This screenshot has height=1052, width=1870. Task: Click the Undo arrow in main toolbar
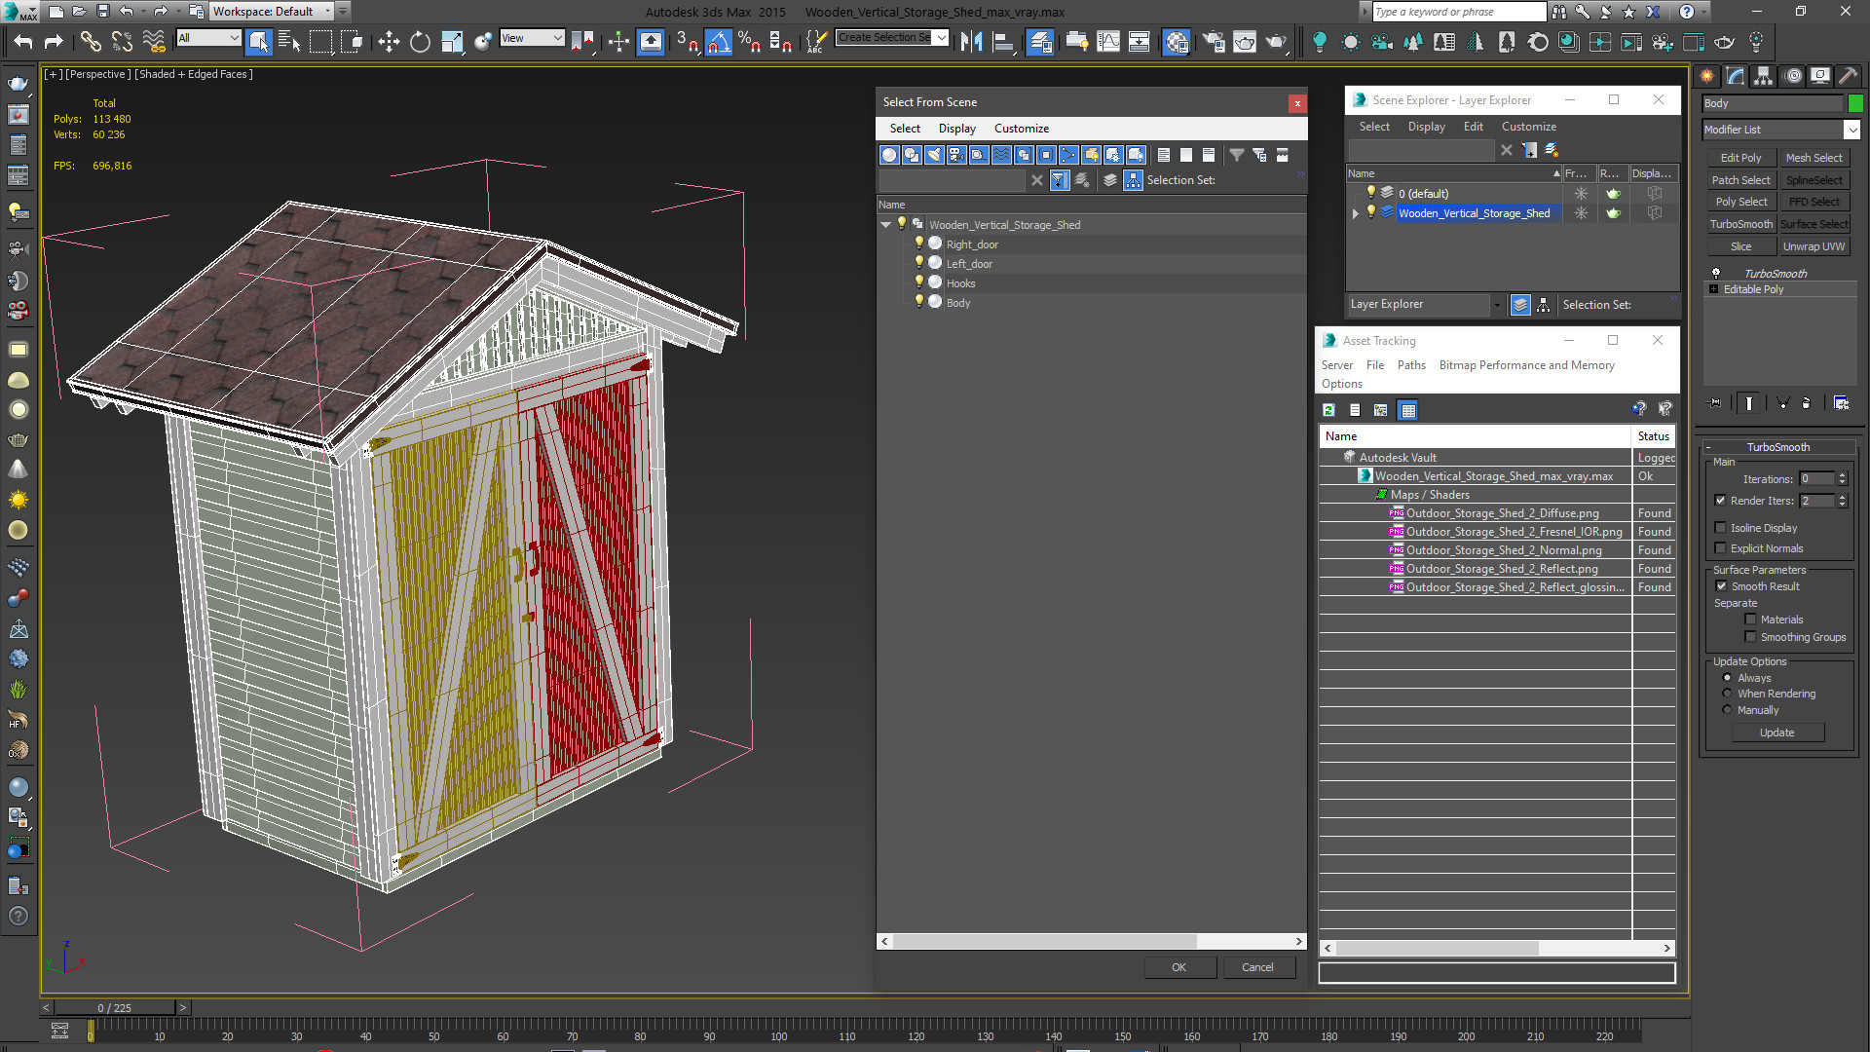point(23,41)
